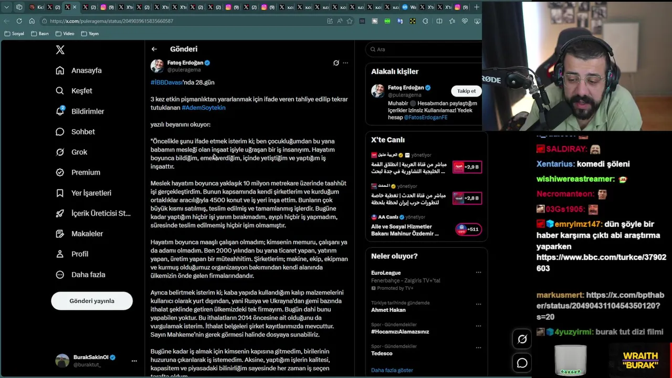Open Premium in the sidebar

[78, 172]
